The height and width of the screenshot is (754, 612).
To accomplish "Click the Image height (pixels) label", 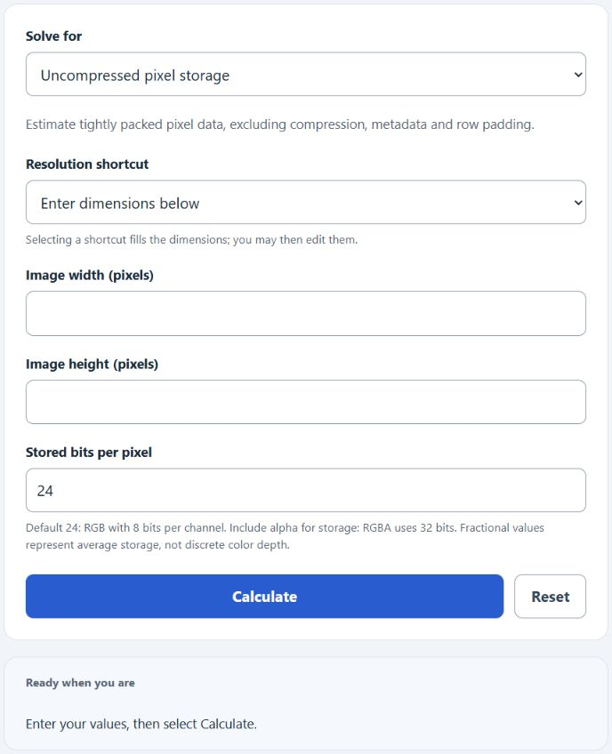I will click(x=92, y=364).
